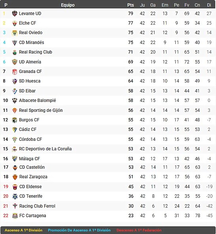Click the Real Zaragoza club crest
This screenshot has width=216, height=234.
(15, 177)
